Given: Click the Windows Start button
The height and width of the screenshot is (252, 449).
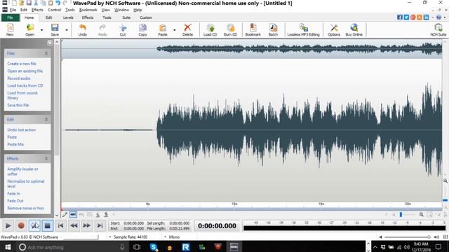Looking at the screenshot, I should coord(8,247).
